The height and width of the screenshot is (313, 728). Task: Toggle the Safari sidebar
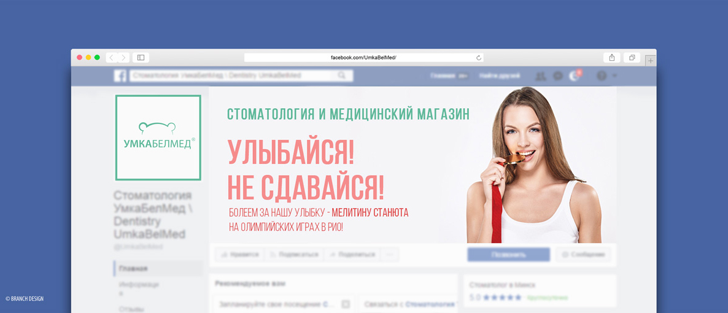click(141, 58)
